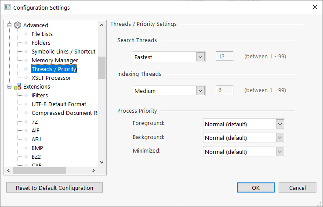Viewport: 323px width, 207px height.
Task: Select Compressed Document item in tree
Action: click(64, 113)
